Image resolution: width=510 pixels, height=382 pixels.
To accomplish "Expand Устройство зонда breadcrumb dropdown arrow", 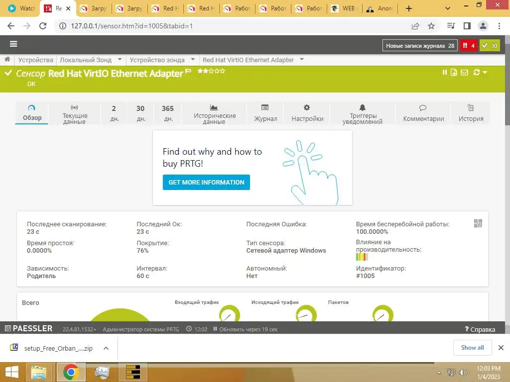I will pyautogui.click(x=193, y=60).
